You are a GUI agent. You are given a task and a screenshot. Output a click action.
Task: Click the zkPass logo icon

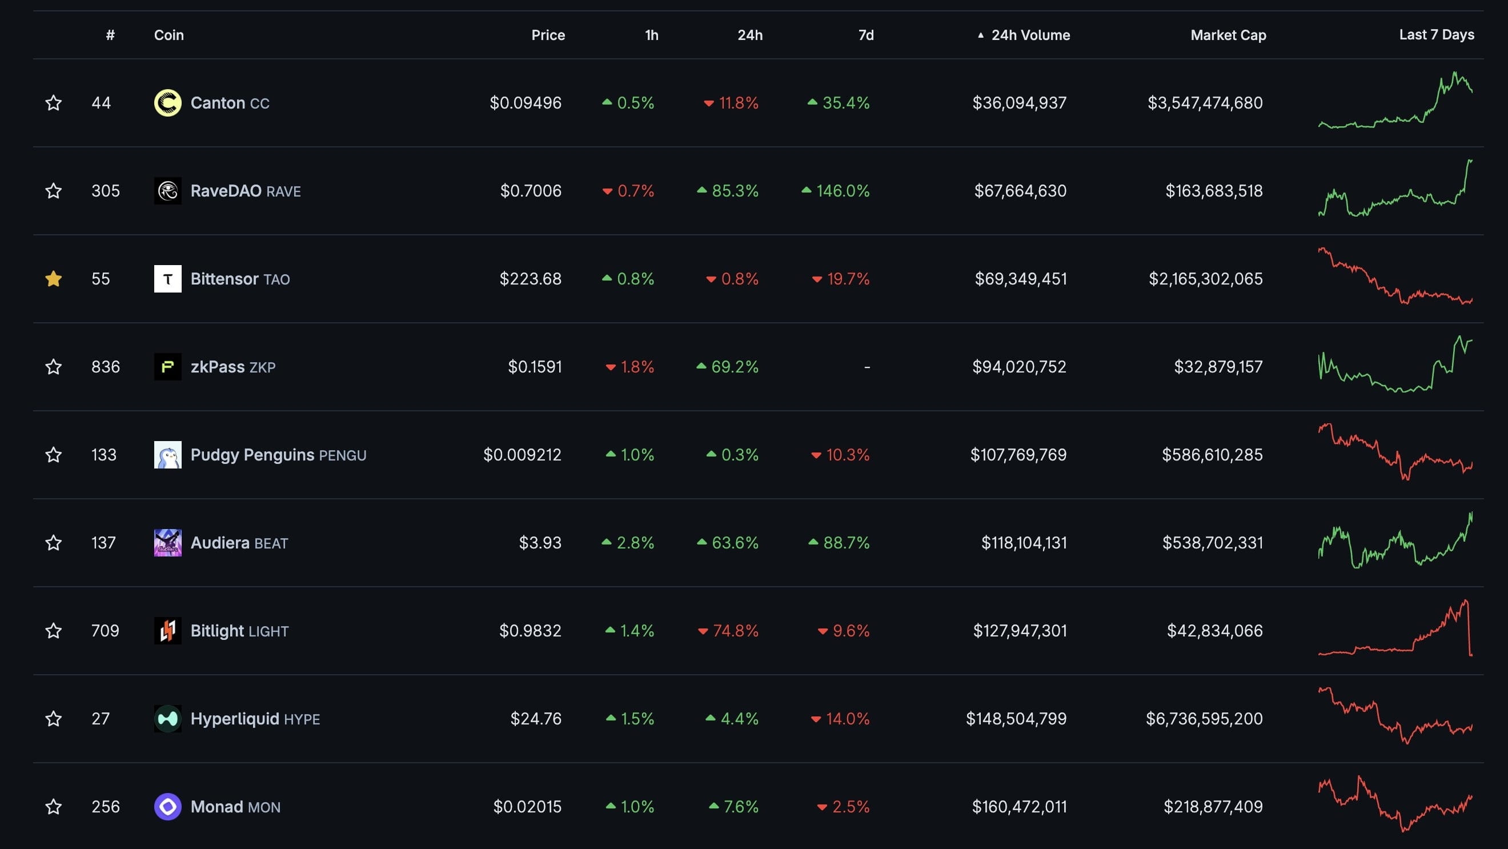point(167,367)
